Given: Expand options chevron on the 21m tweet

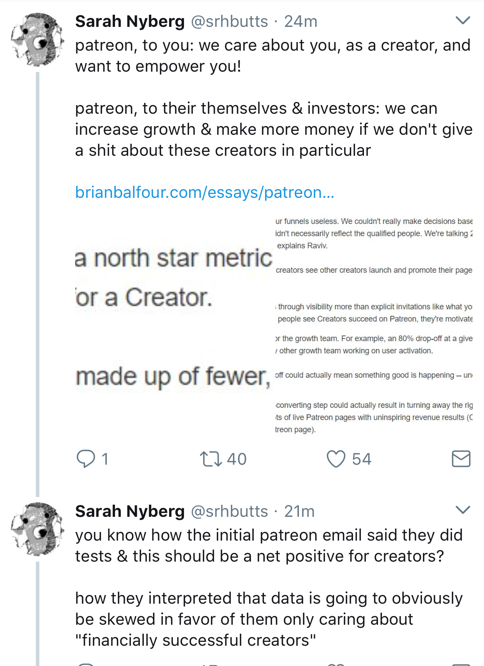Looking at the screenshot, I should click(463, 509).
